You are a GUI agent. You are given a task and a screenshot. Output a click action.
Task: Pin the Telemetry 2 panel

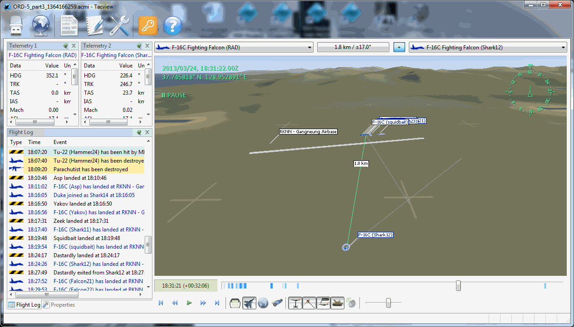[140, 46]
